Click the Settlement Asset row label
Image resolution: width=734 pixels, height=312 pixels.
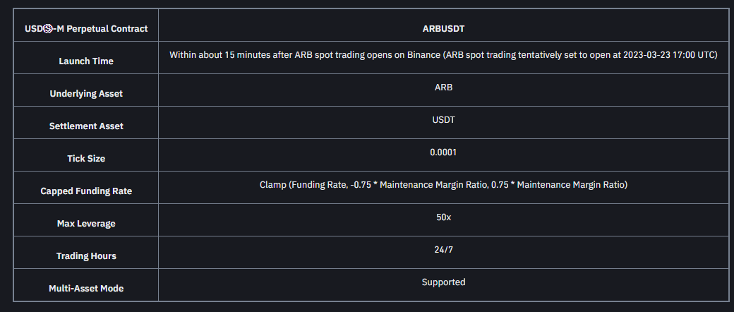(86, 126)
